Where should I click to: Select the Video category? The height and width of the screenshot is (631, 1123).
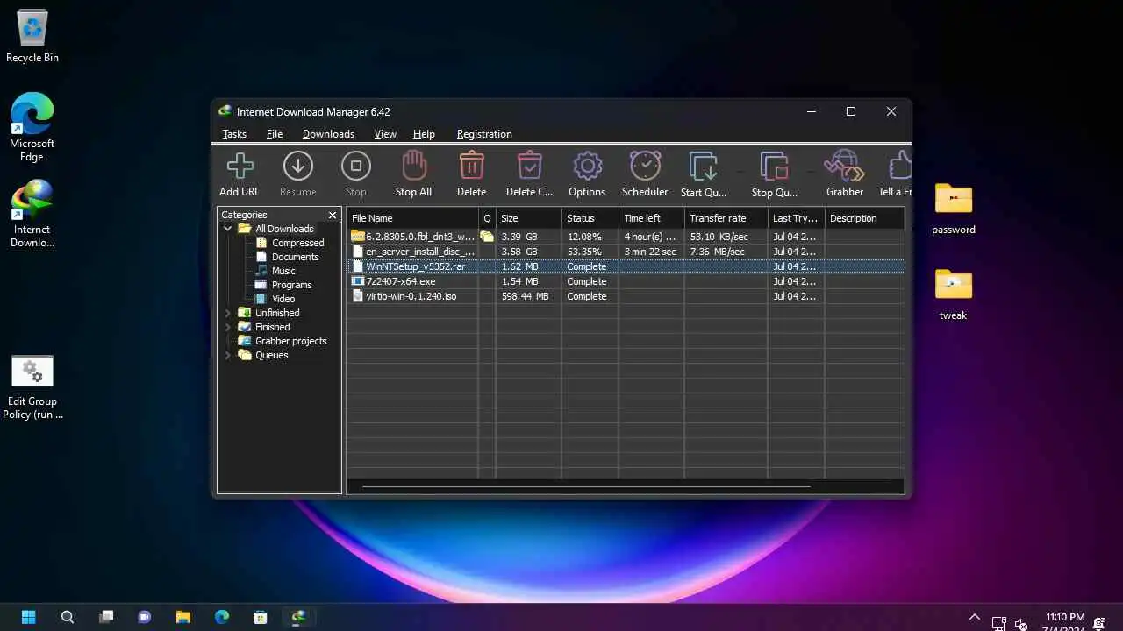(x=283, y=299)
